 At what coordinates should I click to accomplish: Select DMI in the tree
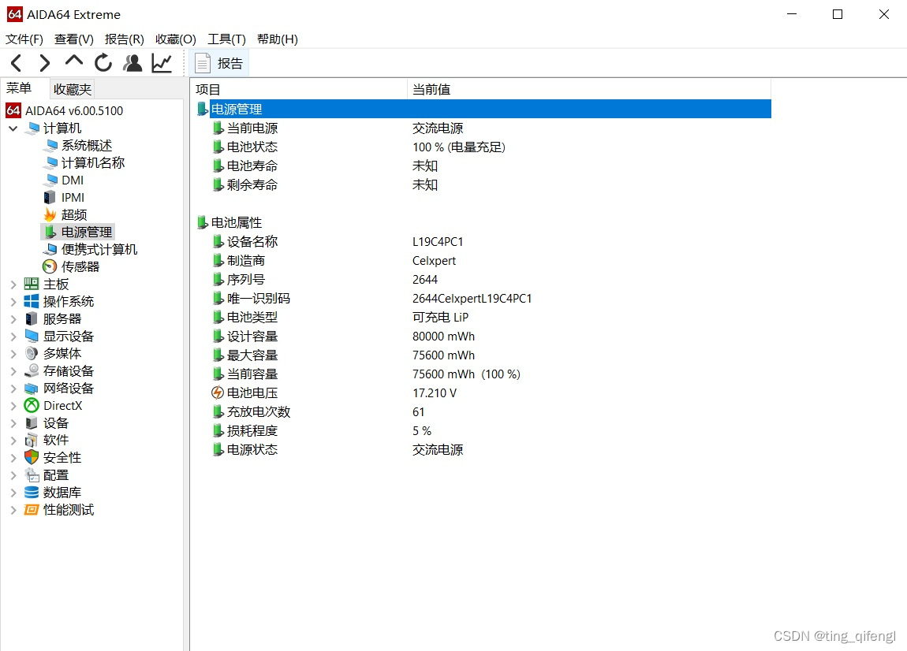pyautogui.click(x=73, y=180)
